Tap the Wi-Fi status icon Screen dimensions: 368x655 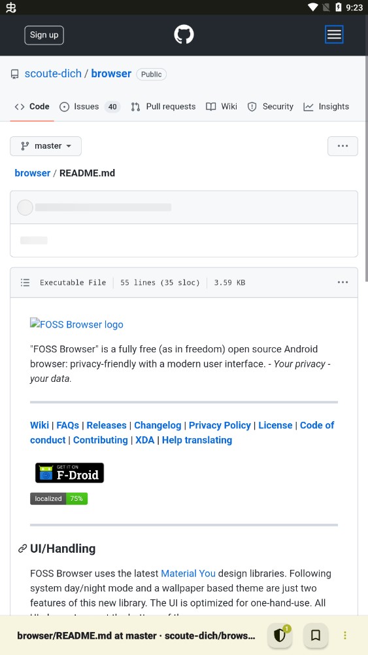pos(313,7)
